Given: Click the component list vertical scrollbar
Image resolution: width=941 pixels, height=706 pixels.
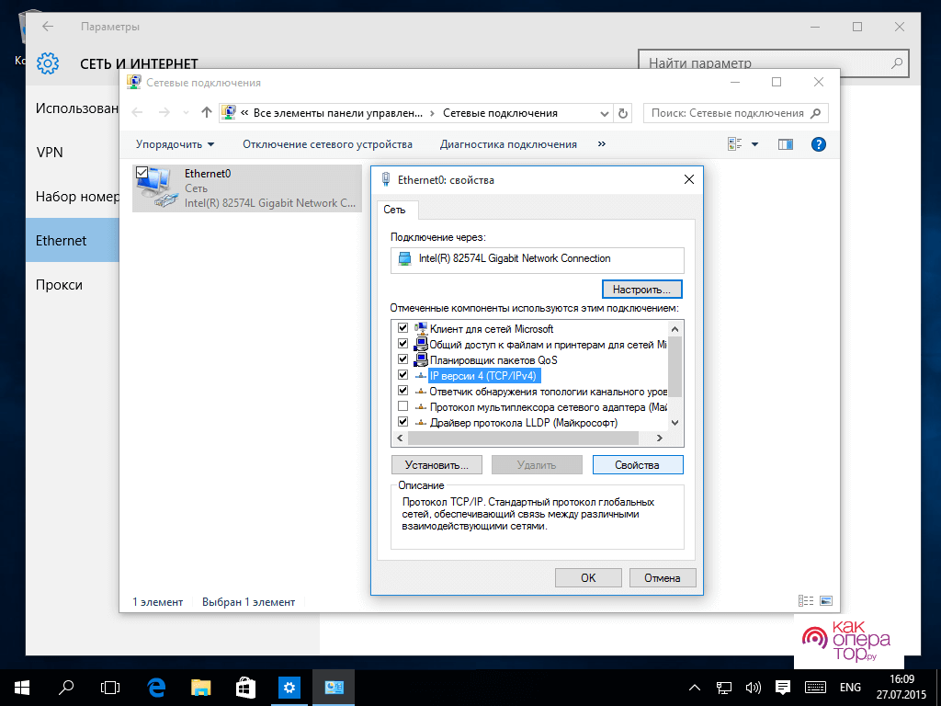Looking at the screenshot, I should click(675, 368).
